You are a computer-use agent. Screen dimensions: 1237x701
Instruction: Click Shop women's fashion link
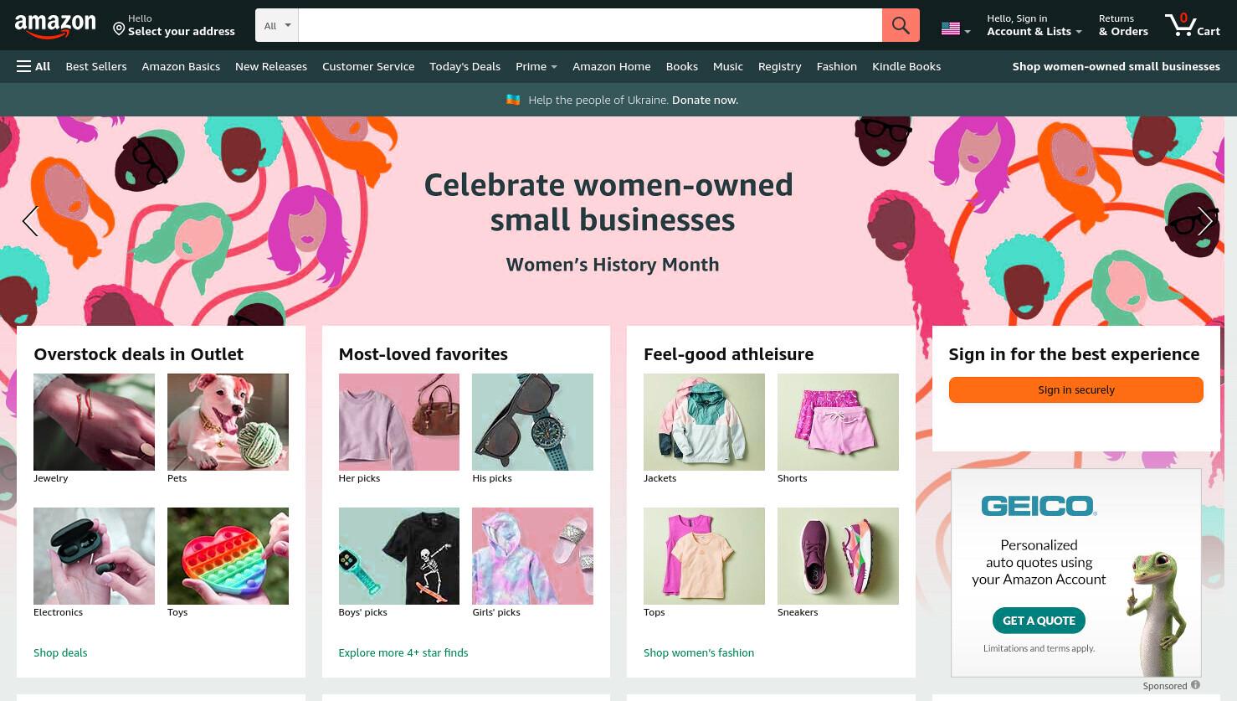(x=699, y=652)
